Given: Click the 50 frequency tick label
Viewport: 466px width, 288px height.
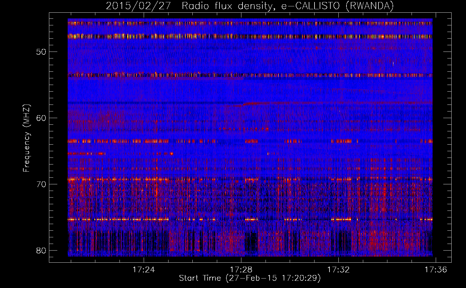Looking at the screenshot, I should 41,52.
